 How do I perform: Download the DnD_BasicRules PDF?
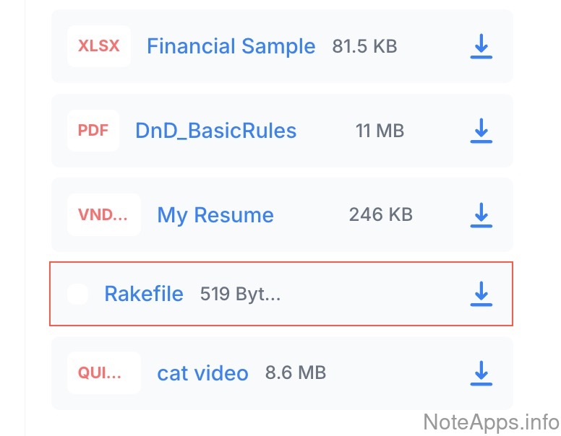coord(481,131)
